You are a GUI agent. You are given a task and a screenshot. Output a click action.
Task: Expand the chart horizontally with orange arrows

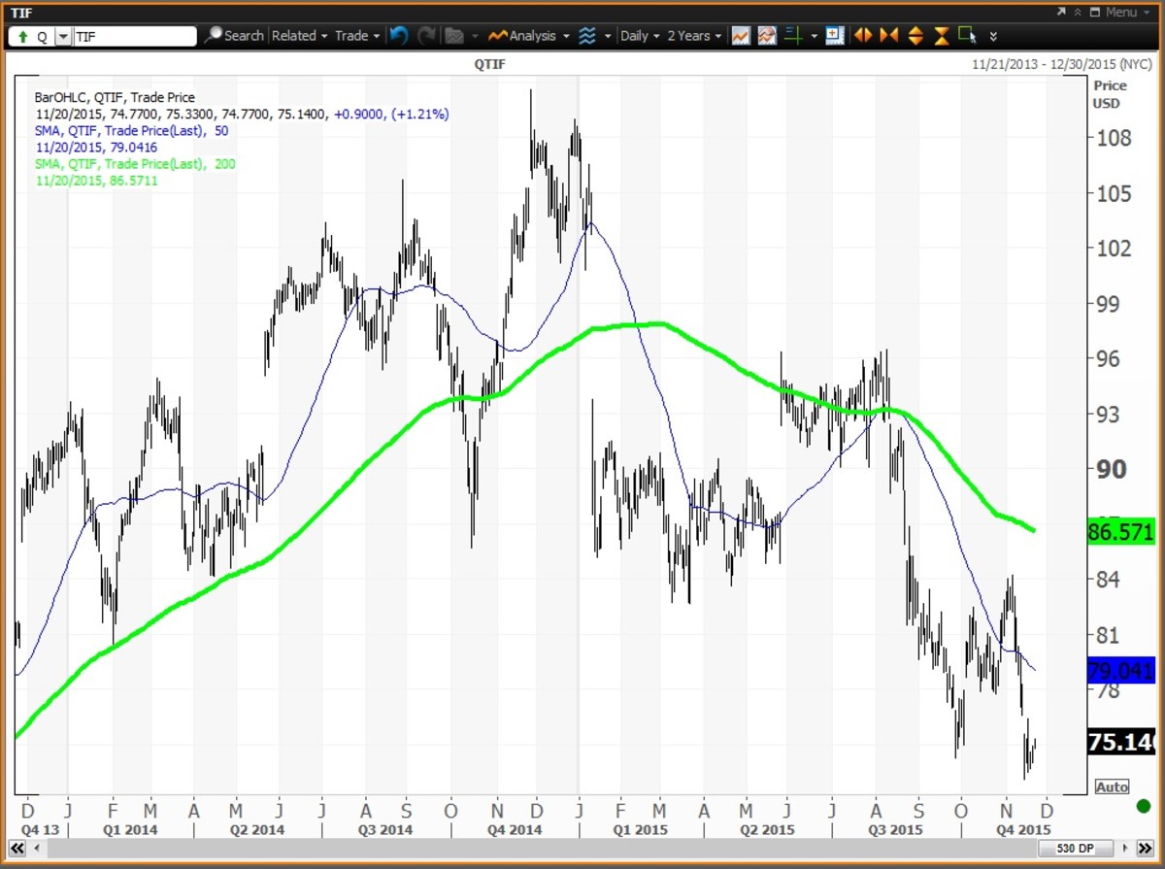[862, 36]
